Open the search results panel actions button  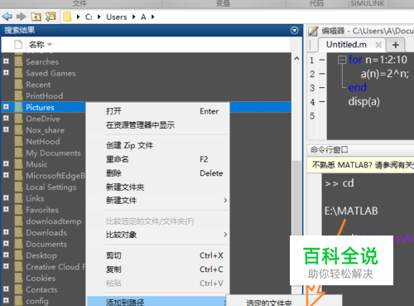(x=295, y=31)
